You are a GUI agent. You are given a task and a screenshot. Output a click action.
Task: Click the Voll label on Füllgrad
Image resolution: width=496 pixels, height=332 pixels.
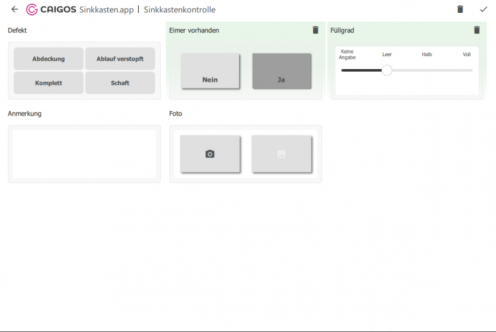pyautogui.click(x=466, y=54)
